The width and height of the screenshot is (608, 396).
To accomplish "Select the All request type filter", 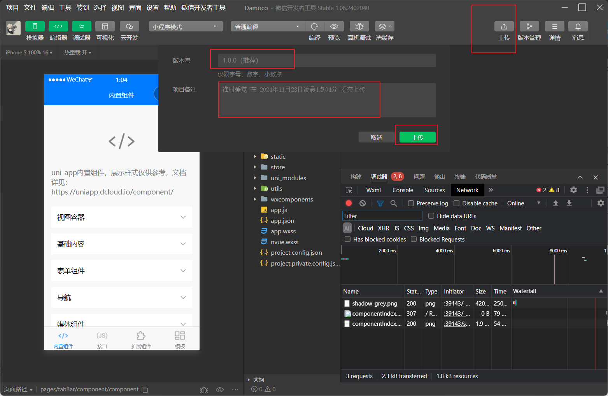I will 347,228.
